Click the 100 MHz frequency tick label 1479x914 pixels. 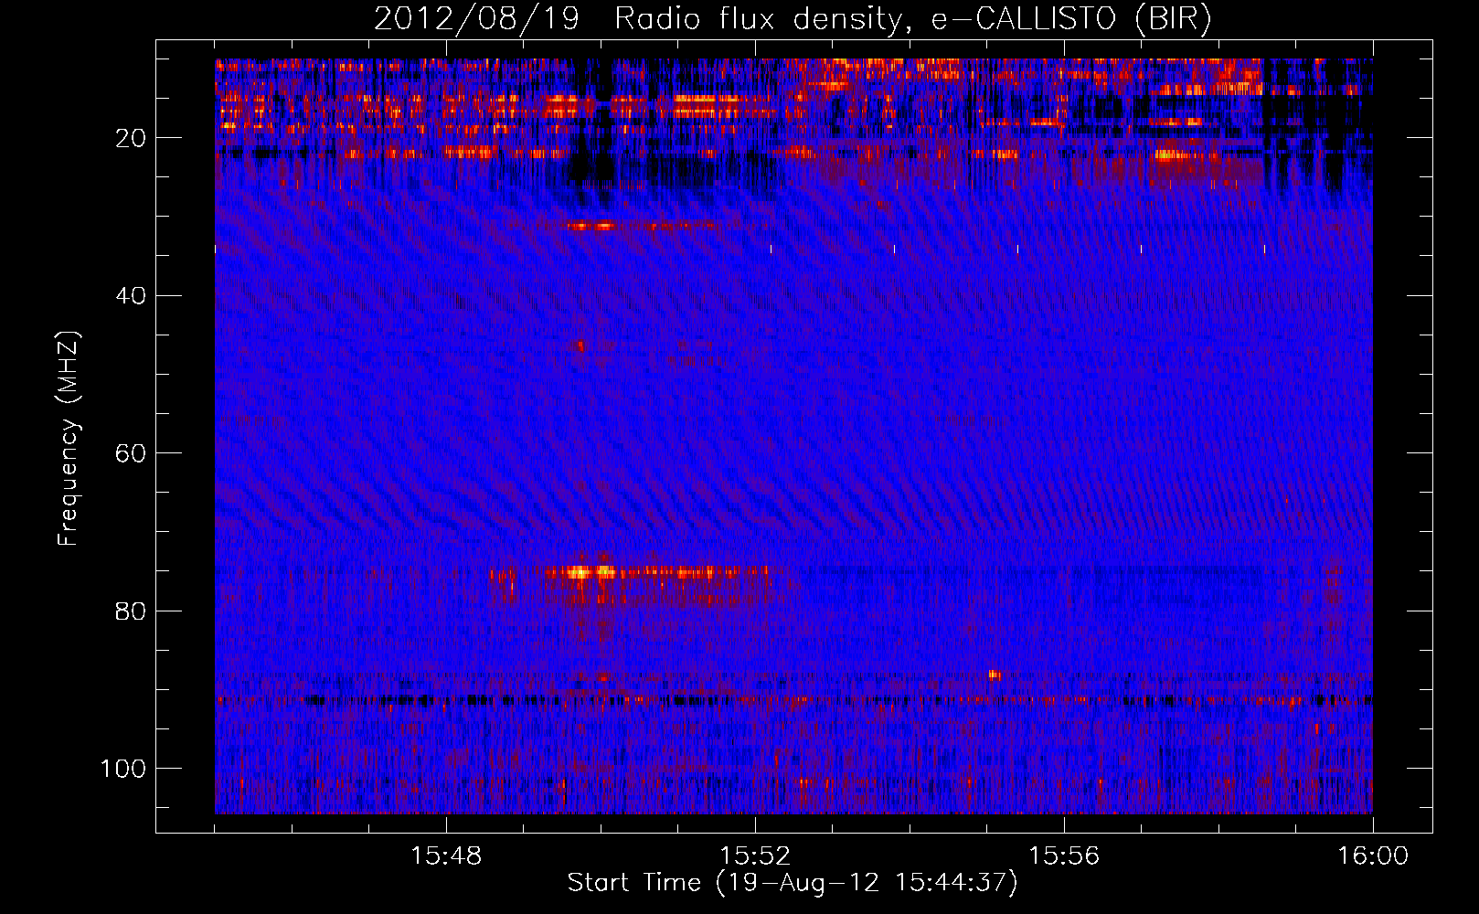pos(123,769)
